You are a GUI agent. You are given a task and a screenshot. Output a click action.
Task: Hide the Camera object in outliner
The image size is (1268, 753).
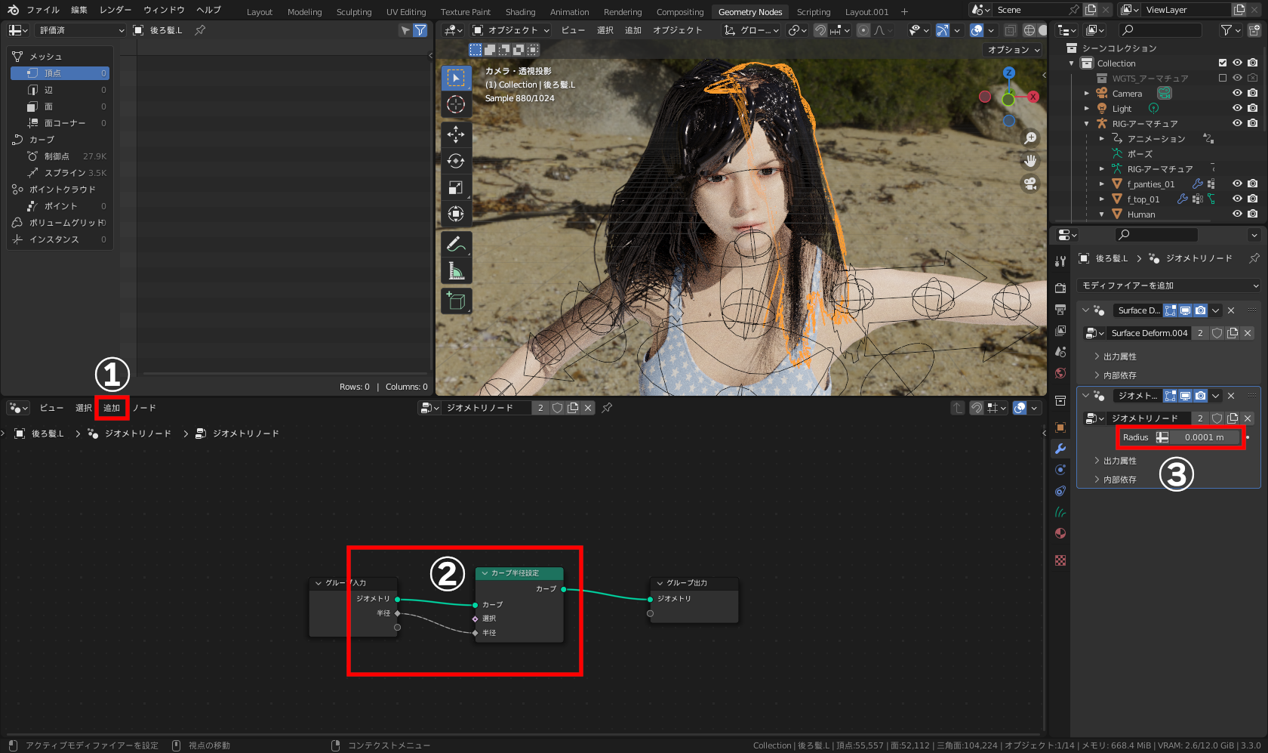point(1237,94)
